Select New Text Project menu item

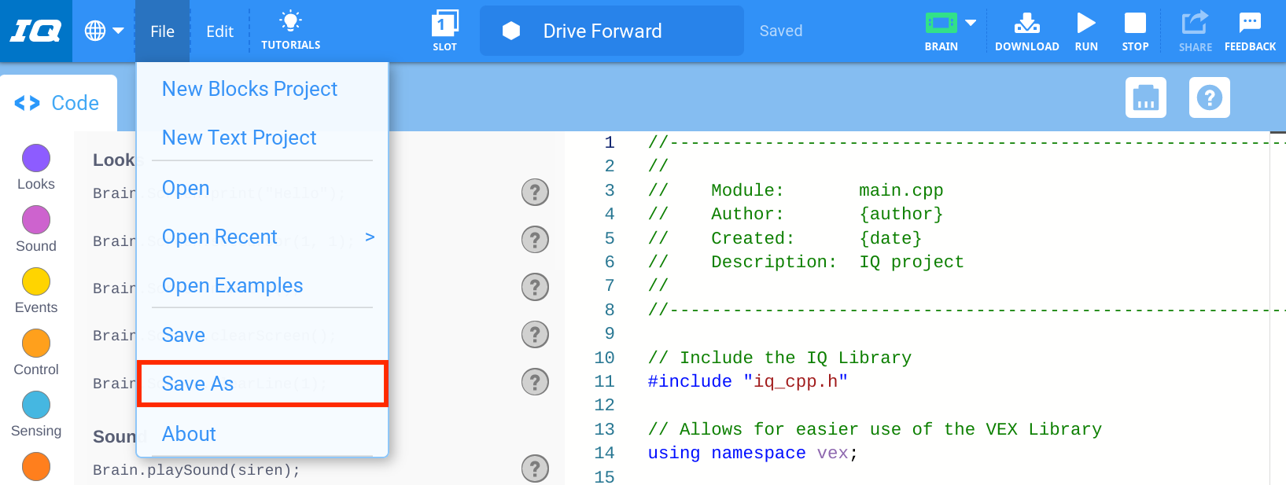pyautogui.click(x=239, y=138)
